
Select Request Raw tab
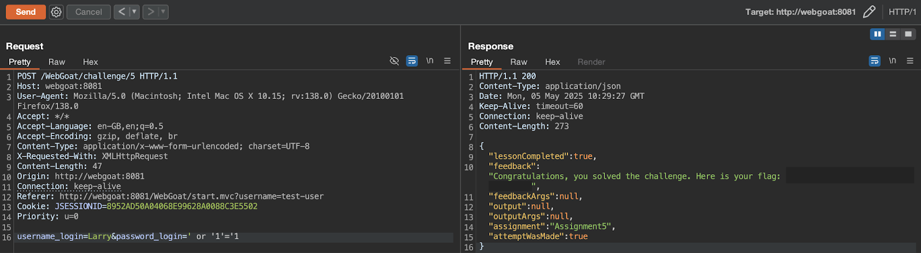(56, 62)
